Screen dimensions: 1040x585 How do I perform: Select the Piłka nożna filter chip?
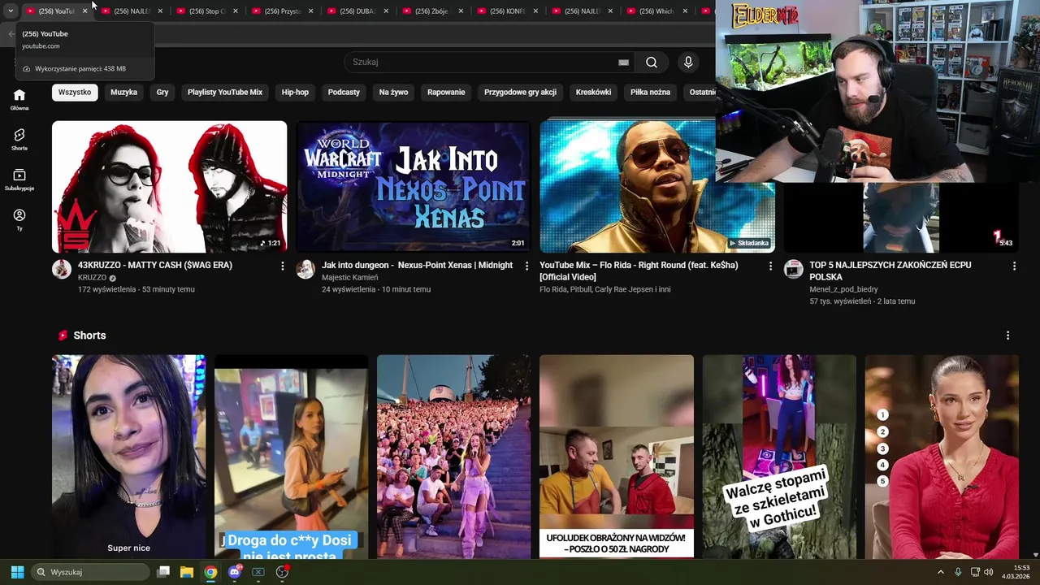650,93
